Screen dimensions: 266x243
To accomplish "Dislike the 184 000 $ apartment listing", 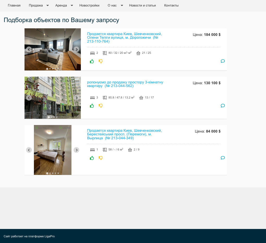I will point(101,61).
